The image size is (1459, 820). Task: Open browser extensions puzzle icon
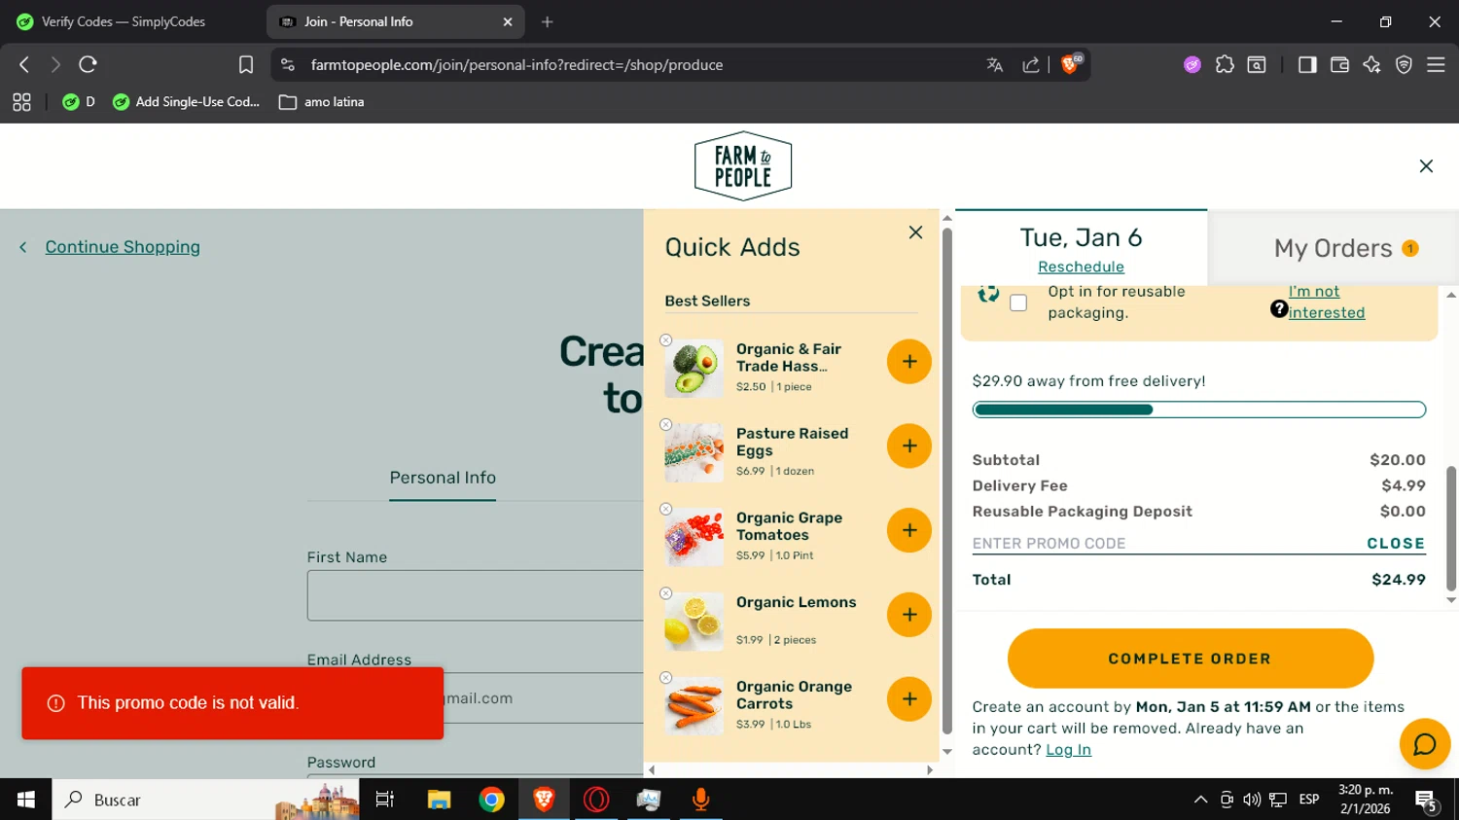pyautogui.click(x=1225, y=65)
